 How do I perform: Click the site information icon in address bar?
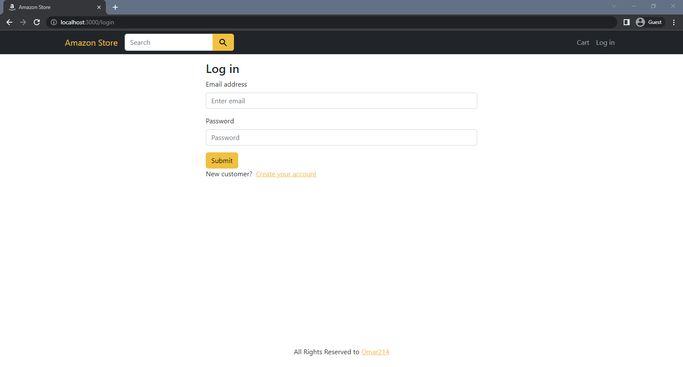point(54,22)
